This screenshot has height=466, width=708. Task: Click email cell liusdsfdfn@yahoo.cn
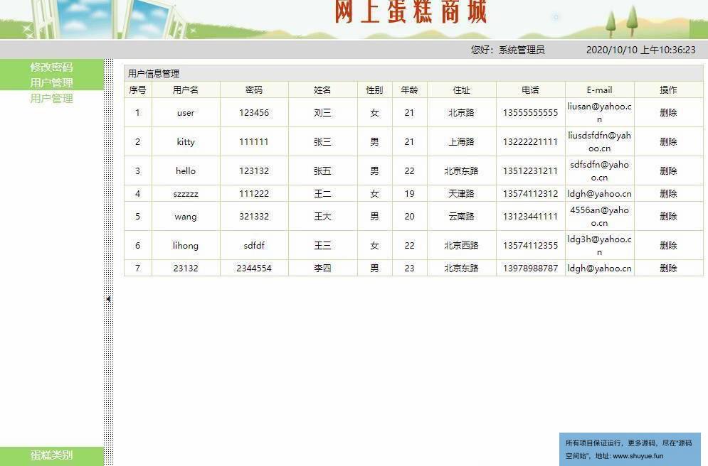pos(599,142)
